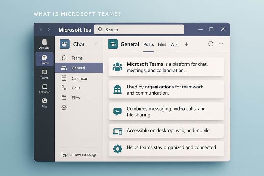Click the General channel team avatar icon

point(113,44)
